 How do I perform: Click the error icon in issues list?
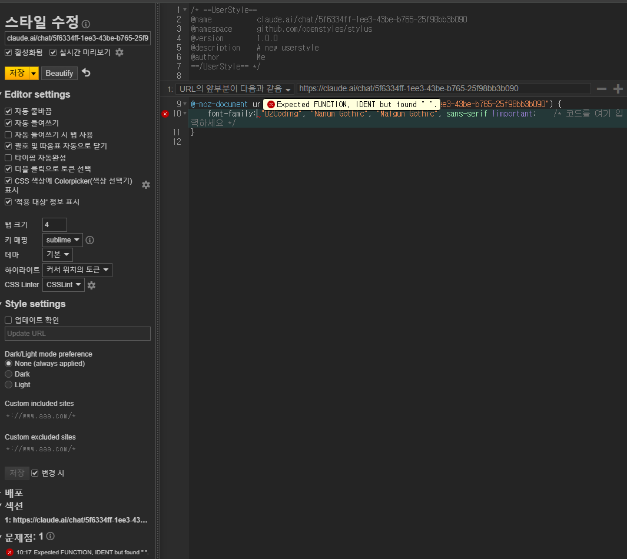[x=9, y=552]
